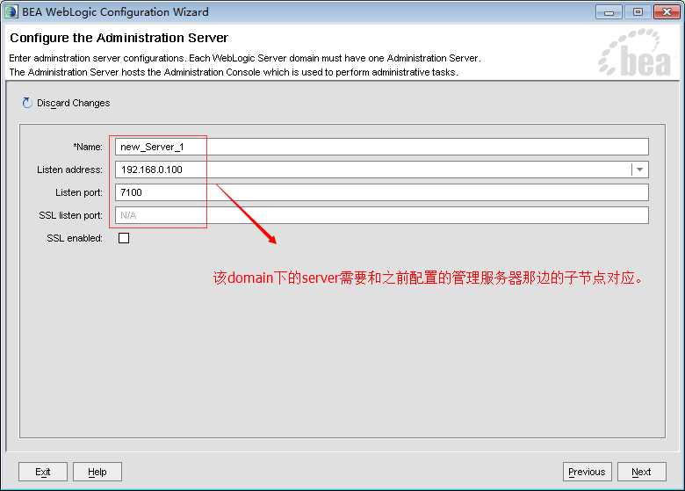Click the "Configure the Administration Server" heading
The height and width of the screenshot is (491, 685).
[119, 38]
